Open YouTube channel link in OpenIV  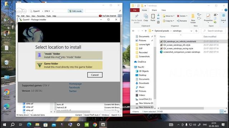click(x=107, y=16)
